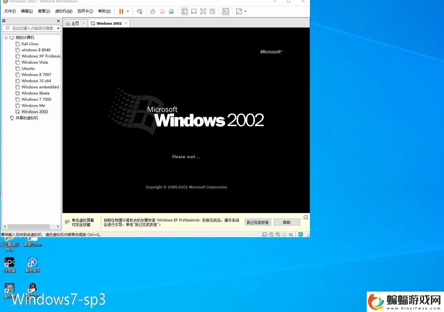Image resolution: width=444 pixels, height=312 pixels.
Task: Click the network adapter status icon
Action: coord(278,234)
